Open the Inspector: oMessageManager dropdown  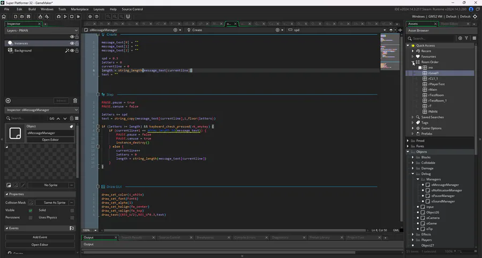[x=42, y=110]
